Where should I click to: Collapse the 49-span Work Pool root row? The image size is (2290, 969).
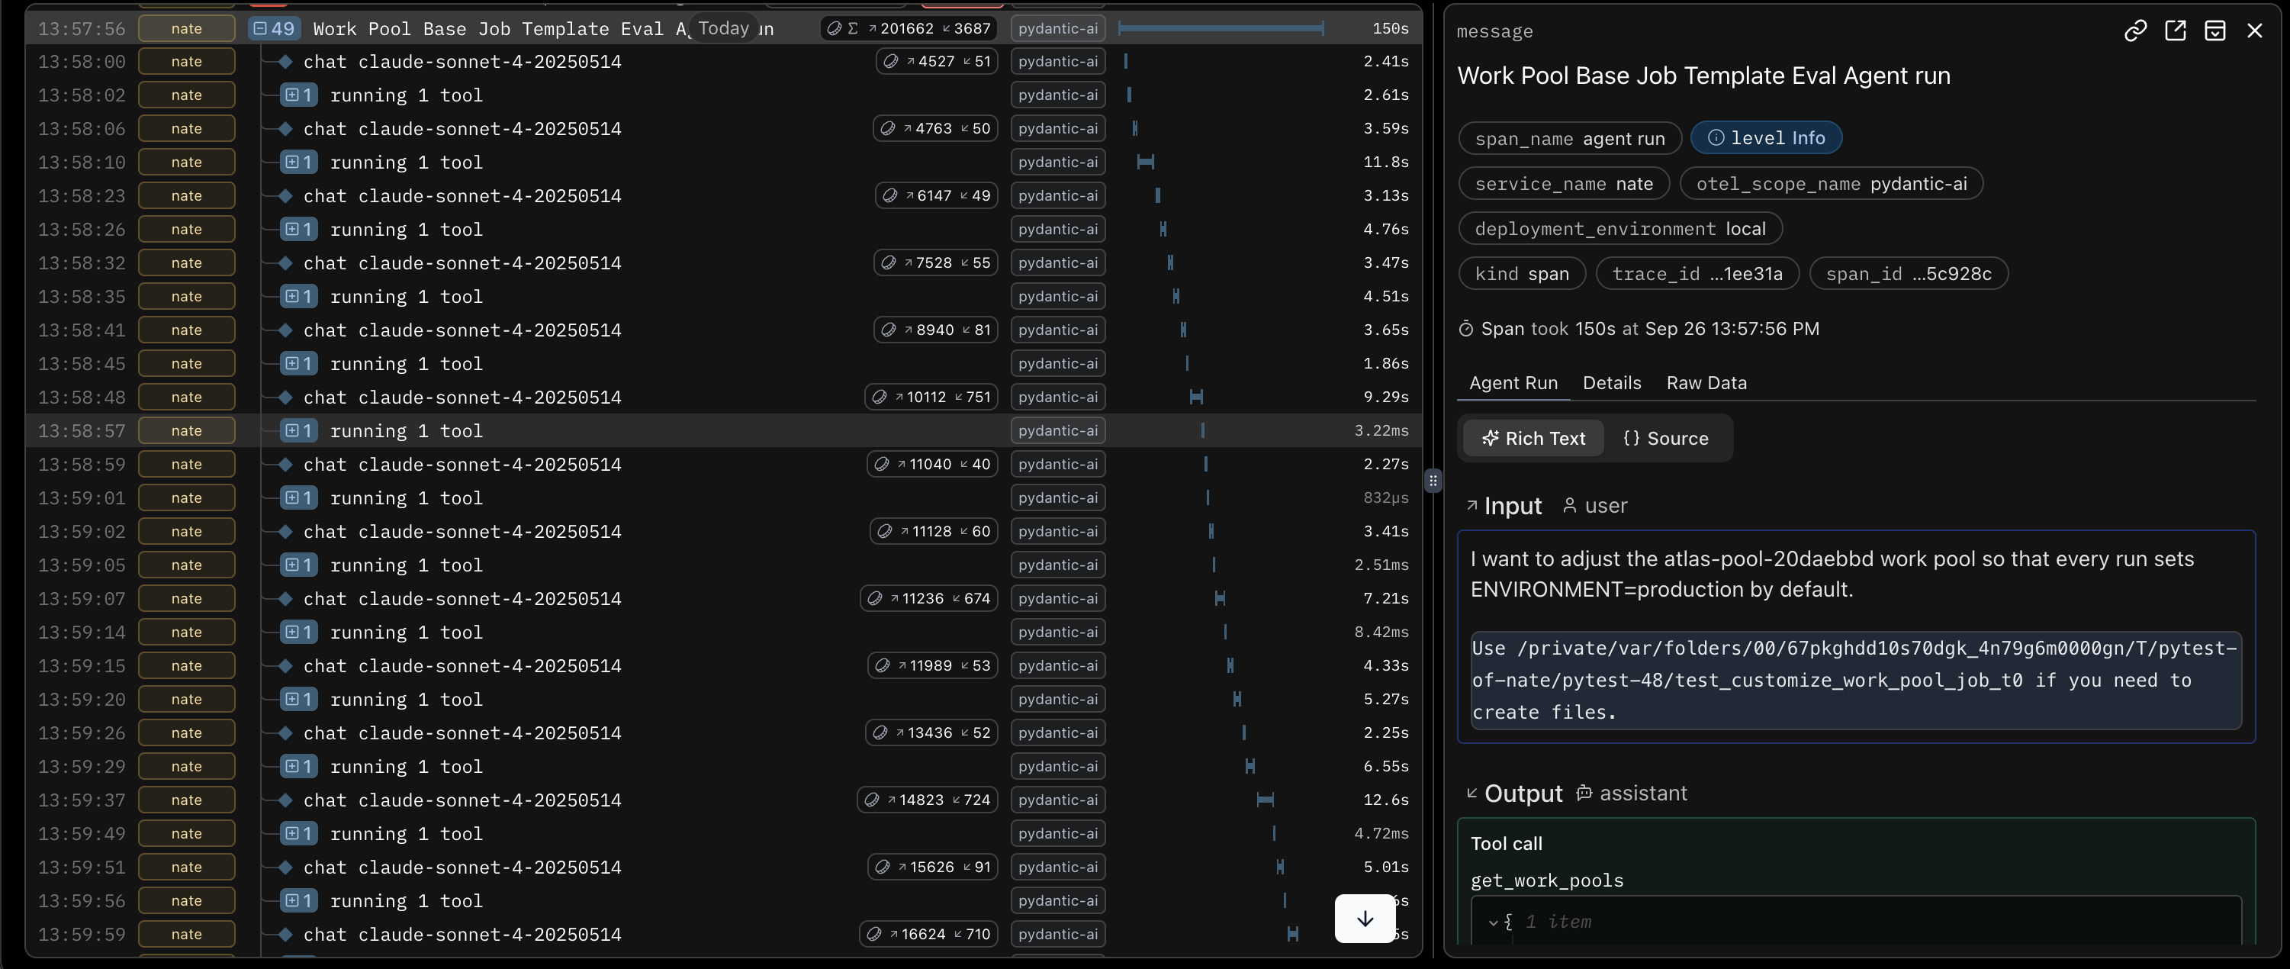274,28
